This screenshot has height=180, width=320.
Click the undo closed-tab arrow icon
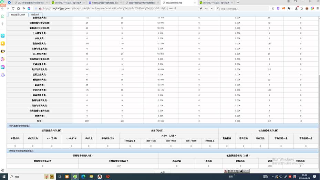click(302, 8)
